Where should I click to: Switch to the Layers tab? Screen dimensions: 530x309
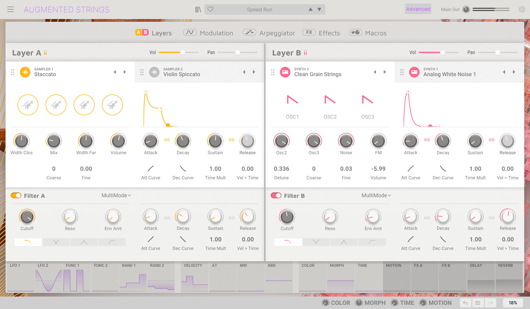pos(153,33)
